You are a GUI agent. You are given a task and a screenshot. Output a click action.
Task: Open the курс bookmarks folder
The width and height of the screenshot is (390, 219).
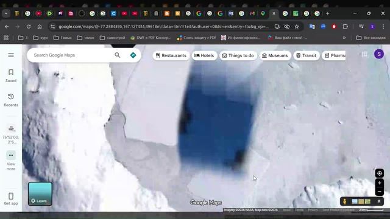point(41,38)
